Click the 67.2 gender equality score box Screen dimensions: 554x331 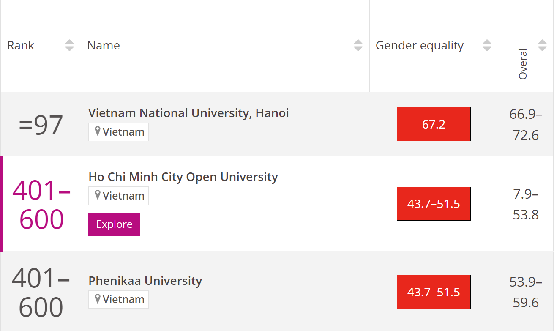pos(434,124)
